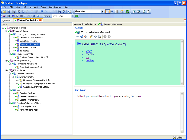187x140 pixels.
Task: Click the Name column header
Action: click(x=37, y=24)
